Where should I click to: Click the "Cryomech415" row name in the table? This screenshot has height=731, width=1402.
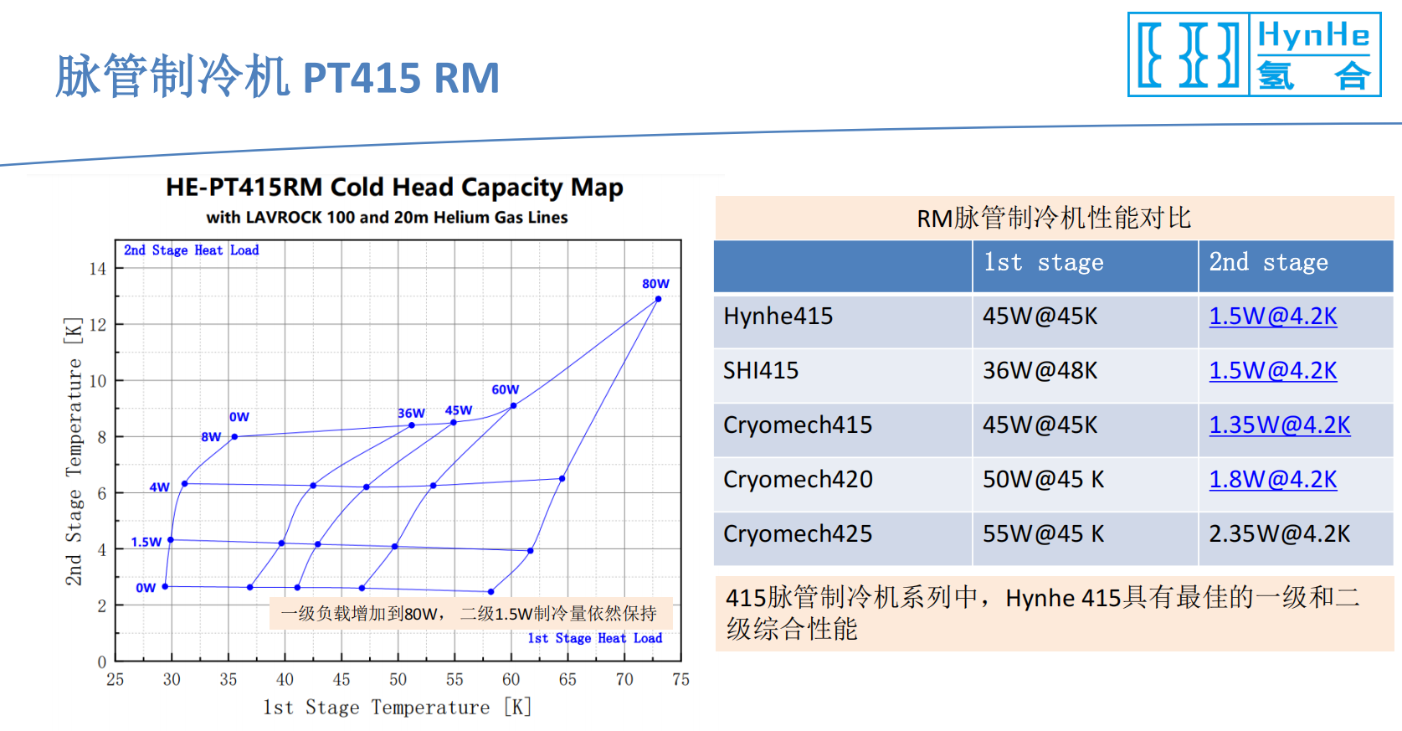pos(798,425)
